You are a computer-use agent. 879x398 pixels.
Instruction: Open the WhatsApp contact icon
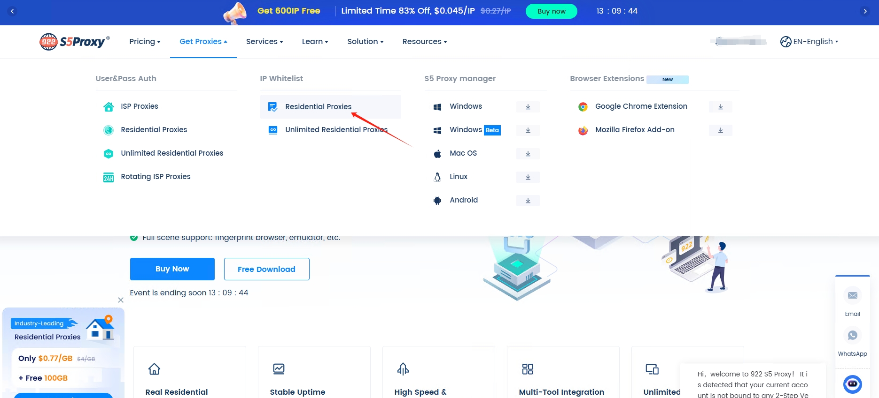point(852,336)
